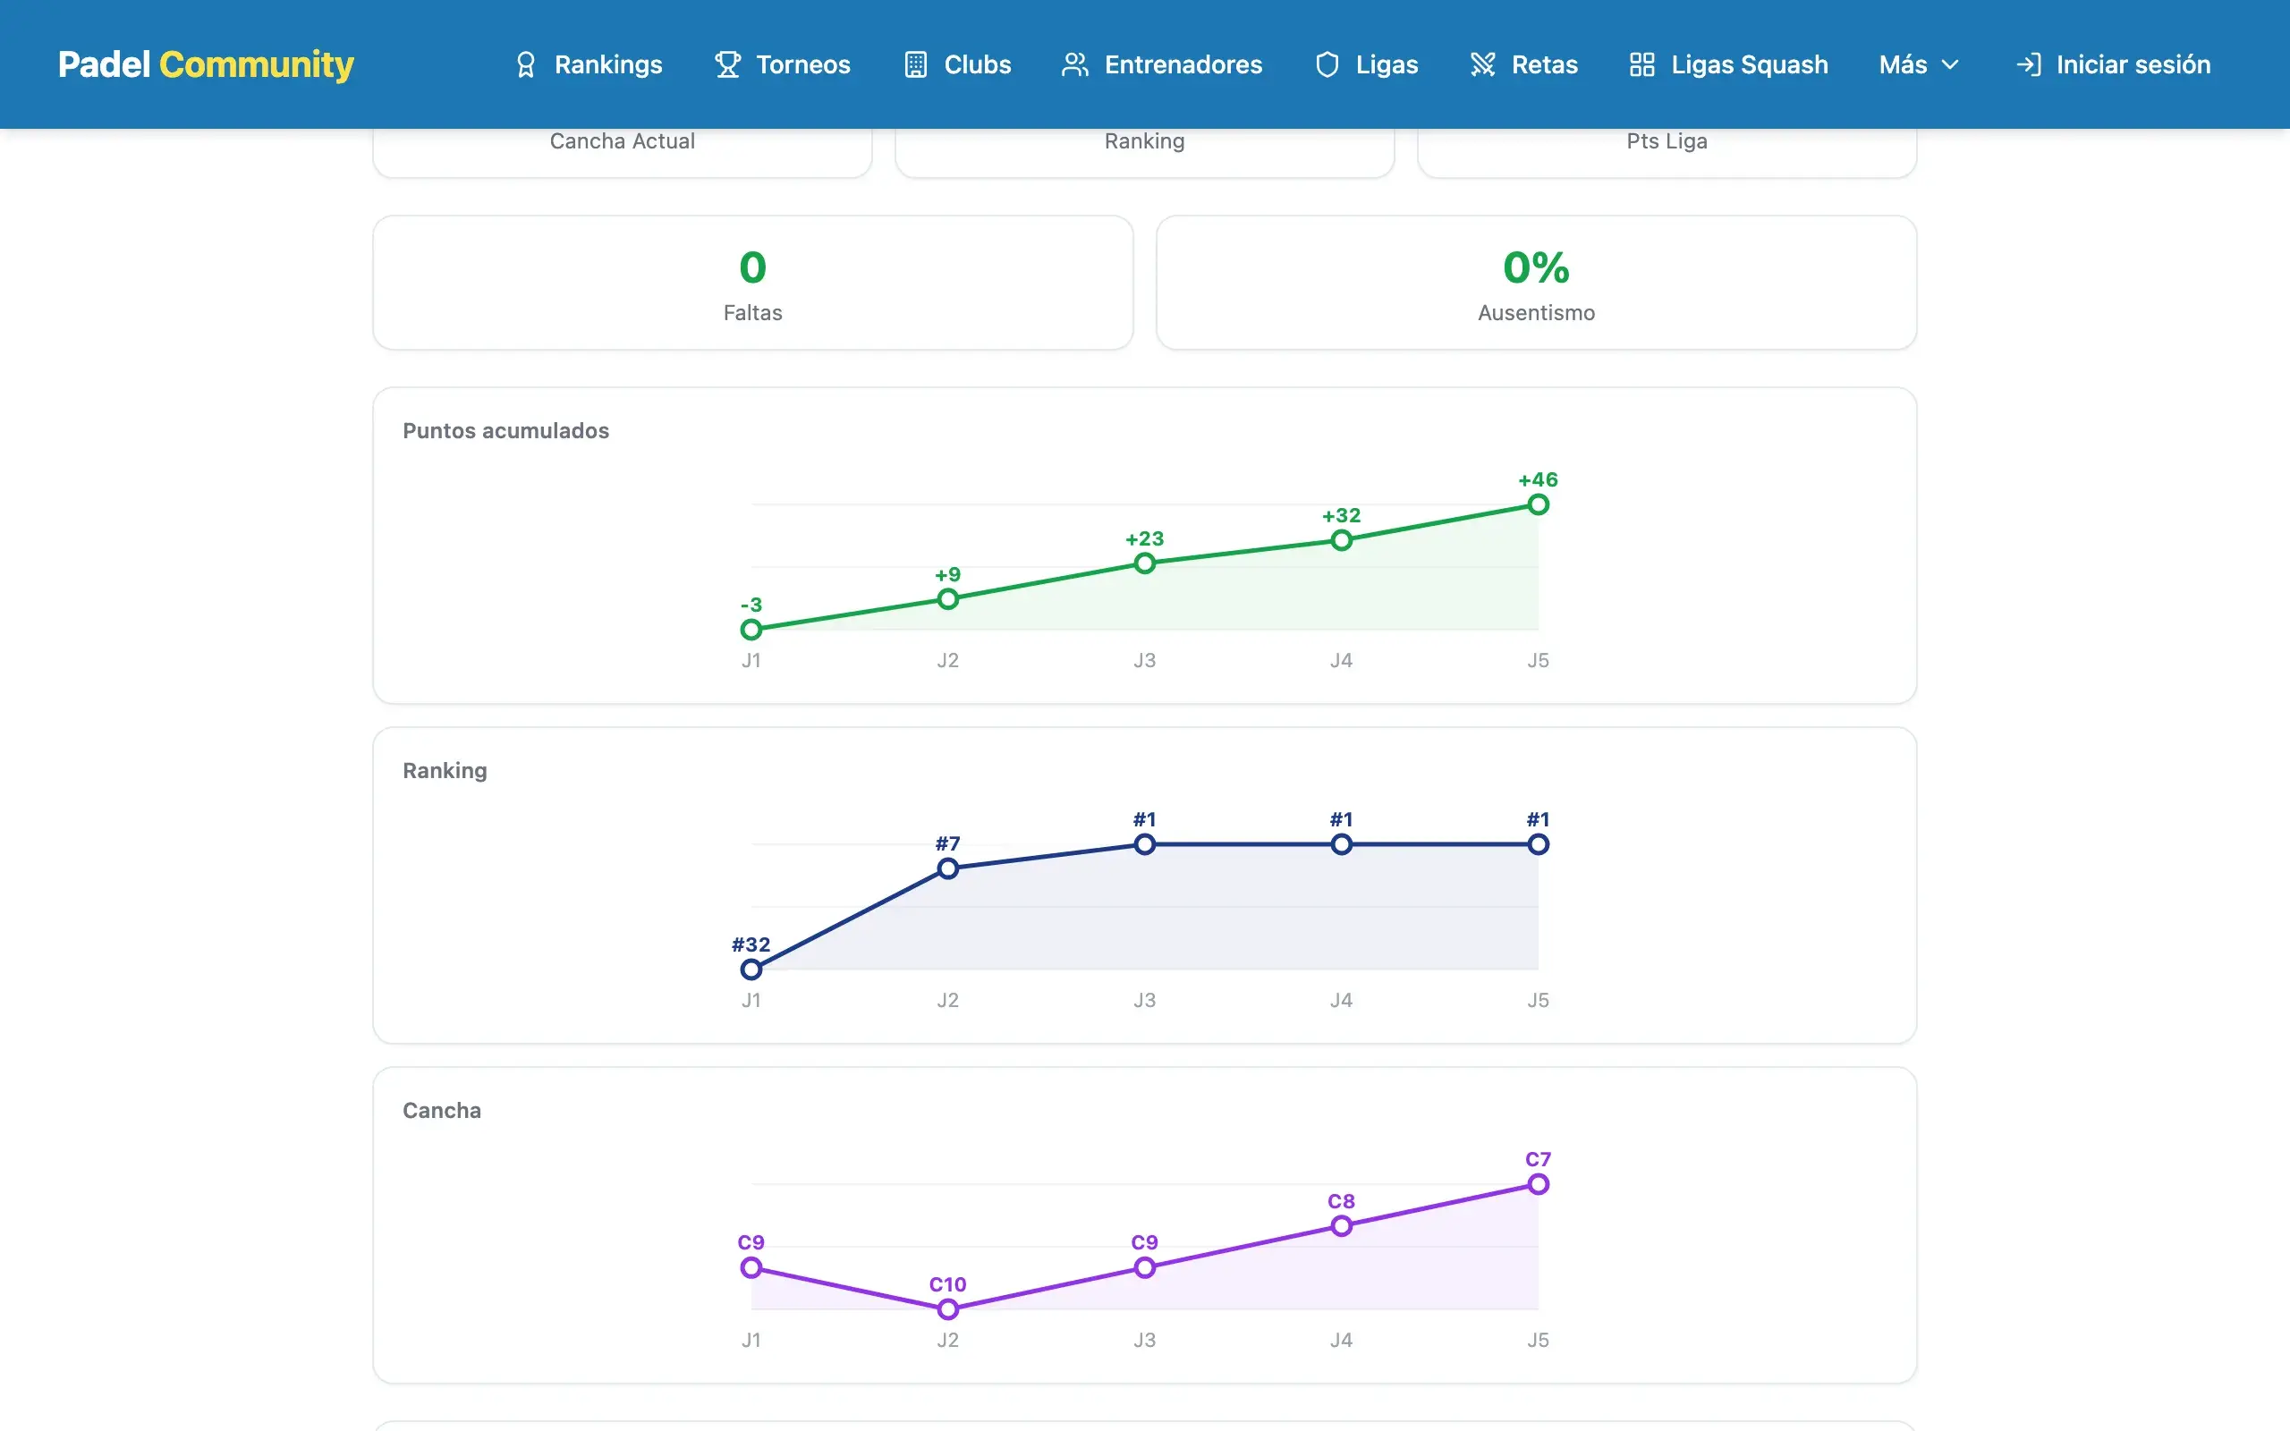
Task: Click the 'Puntos acumulados' heading
Action: click(505, 430)
